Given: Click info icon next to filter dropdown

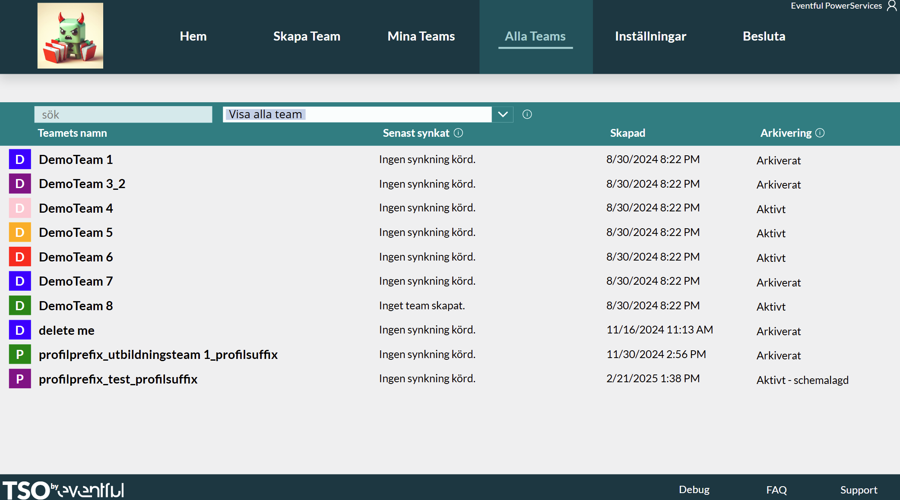Looking at the screenshot, I should tap(527, 114).
